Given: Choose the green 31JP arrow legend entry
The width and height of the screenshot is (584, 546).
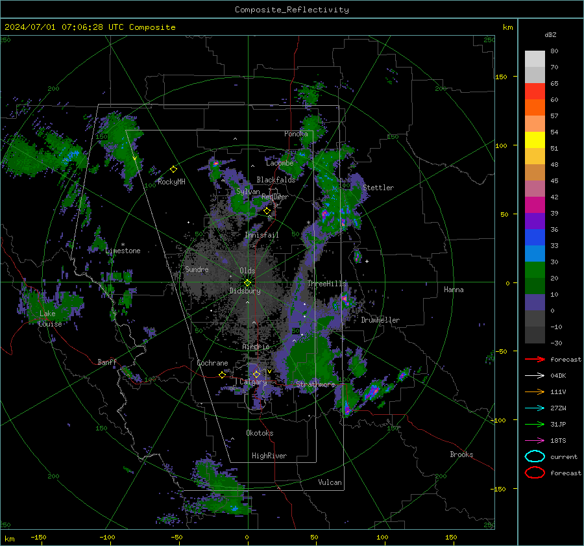Looking at the screenshot, I should (535, 424).
